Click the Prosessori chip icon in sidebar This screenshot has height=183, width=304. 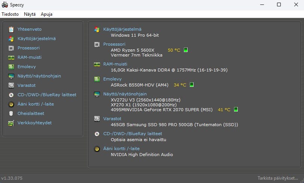click(x=11, y=48)
